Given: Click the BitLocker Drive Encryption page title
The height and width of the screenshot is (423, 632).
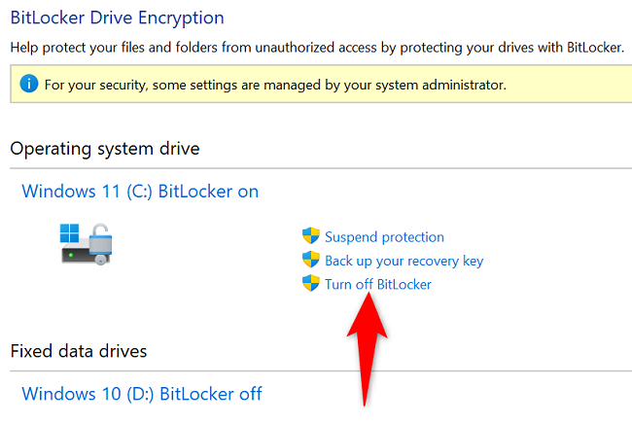Looking at the screenshot, I should (117, 18).
